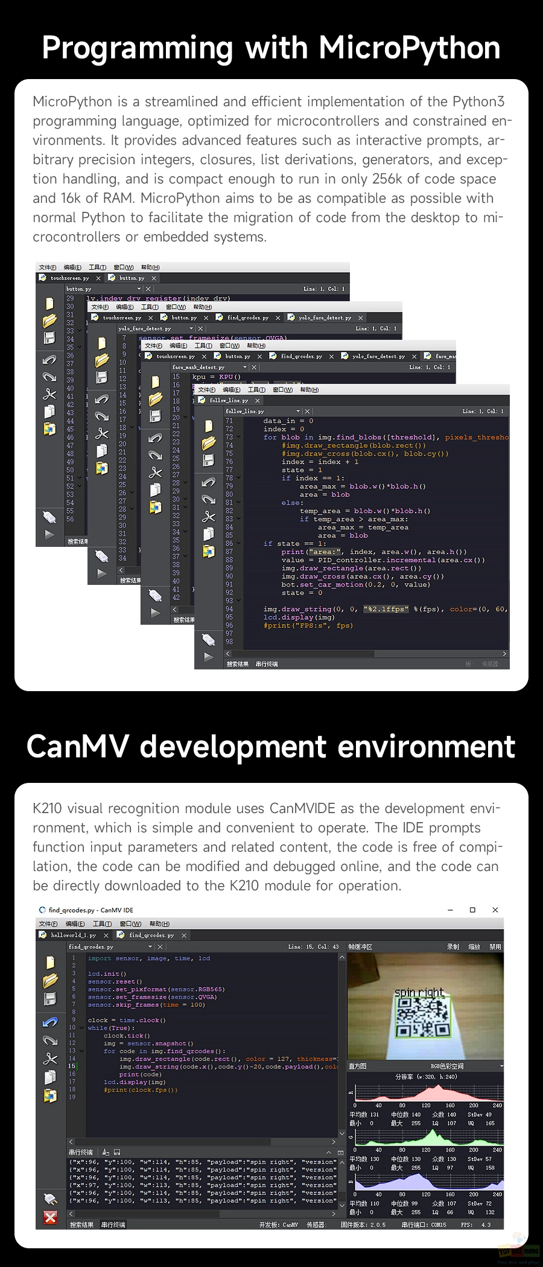The image size is (543, 1267).
Task: Stop the running script with red X
Action: point(51,1218)
